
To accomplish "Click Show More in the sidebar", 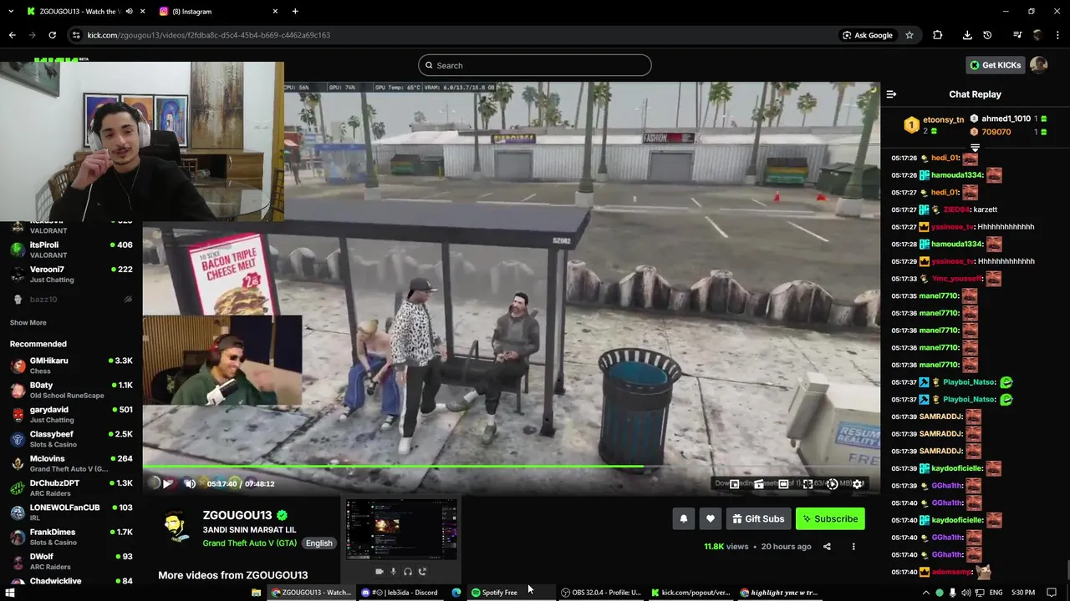I will point(28,322).
